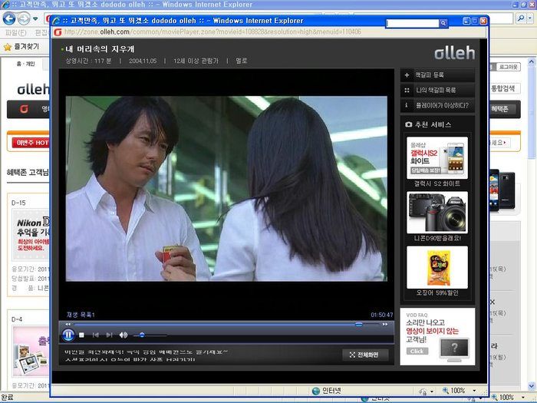Image resolution: width=537 pixels, height=403 pixels.
Task: Open the popup status bar zoom 100% dropdown
Action: [x=474, y=390]
